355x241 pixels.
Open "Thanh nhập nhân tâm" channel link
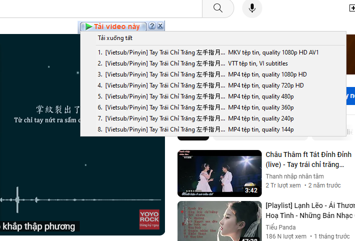click(294, 176)
